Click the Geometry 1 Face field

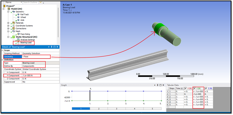(x=36, y=57)
